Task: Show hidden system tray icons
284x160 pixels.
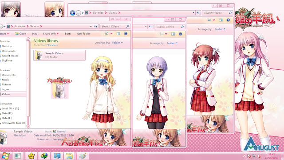Action: point(245,156)
